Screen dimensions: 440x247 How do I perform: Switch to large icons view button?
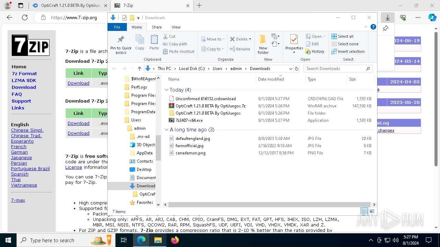point(372,211)
